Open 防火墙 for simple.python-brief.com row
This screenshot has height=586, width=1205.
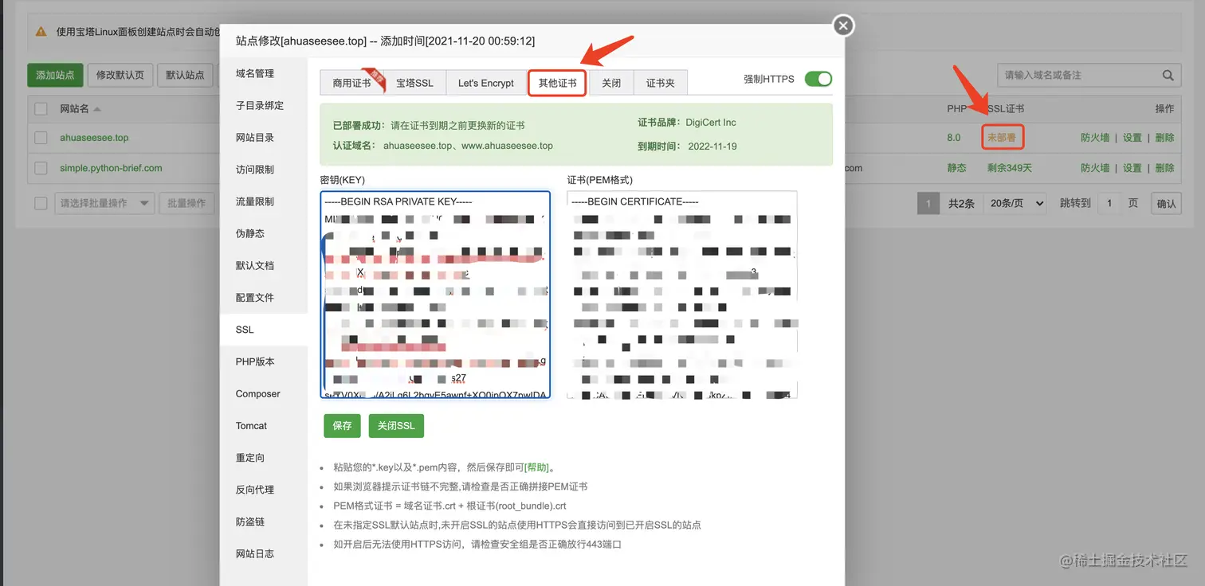(1095, 168)
